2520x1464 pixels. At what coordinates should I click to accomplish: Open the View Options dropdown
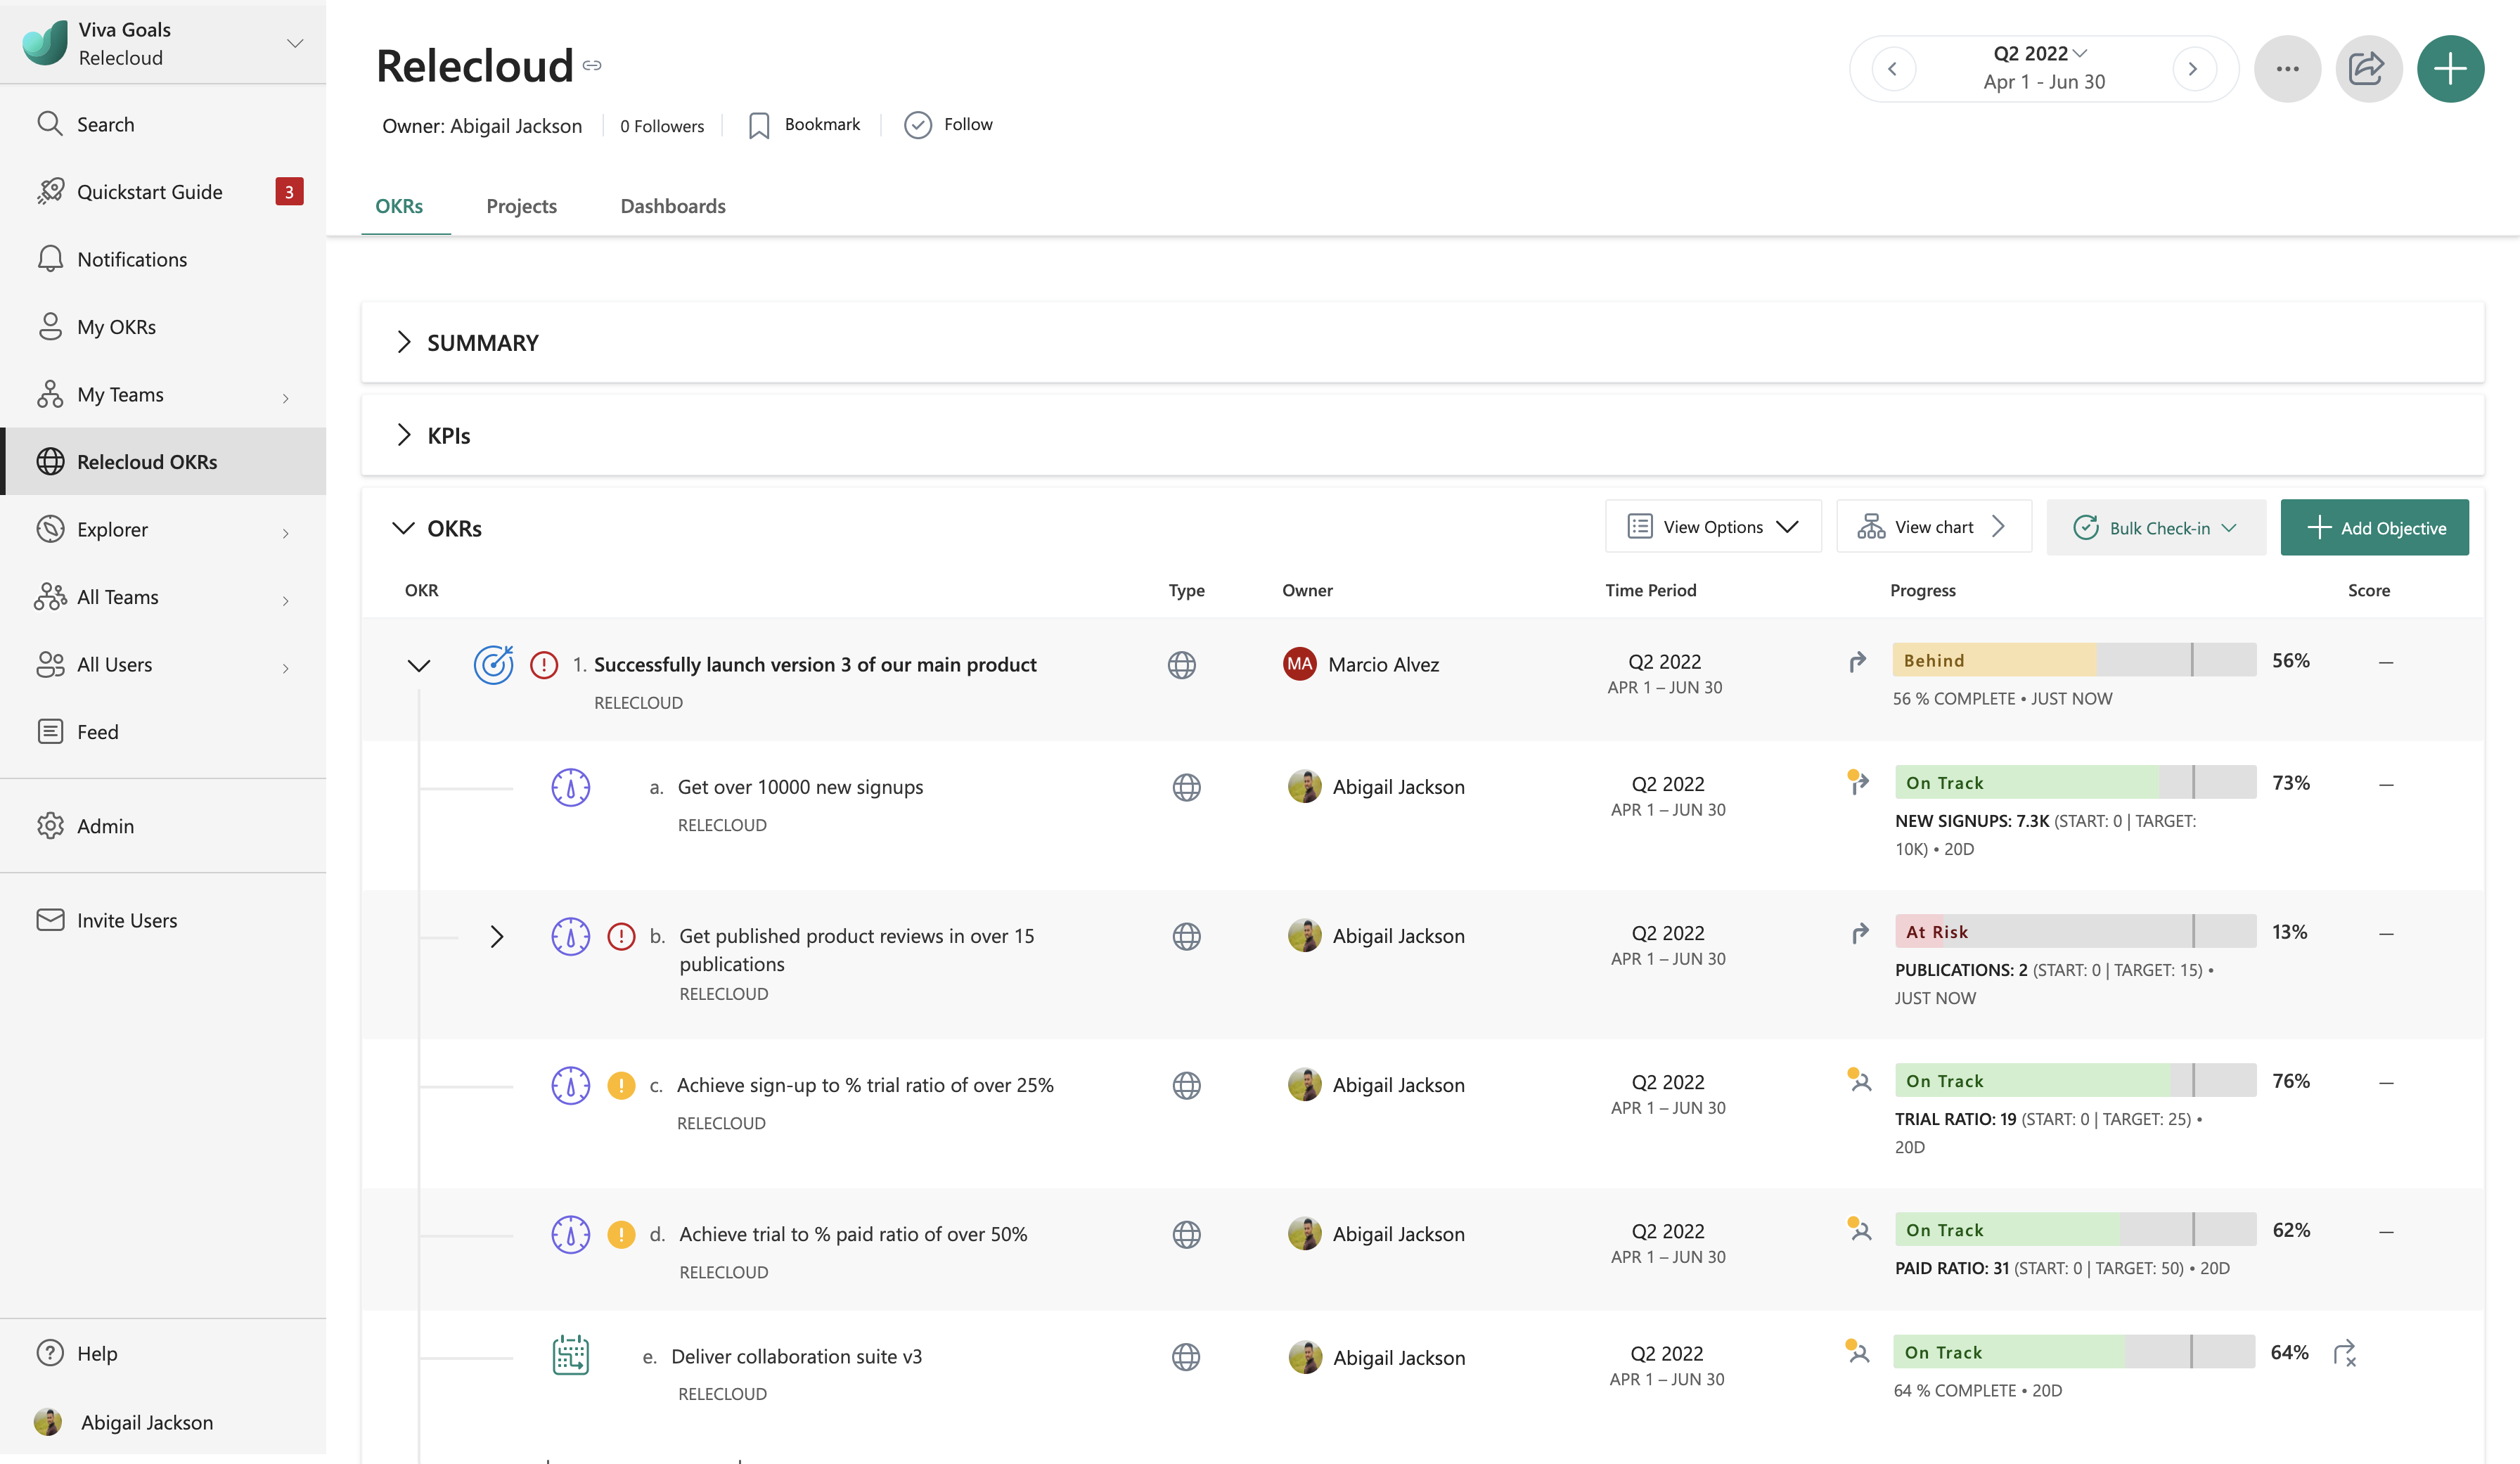point(1713,526)
